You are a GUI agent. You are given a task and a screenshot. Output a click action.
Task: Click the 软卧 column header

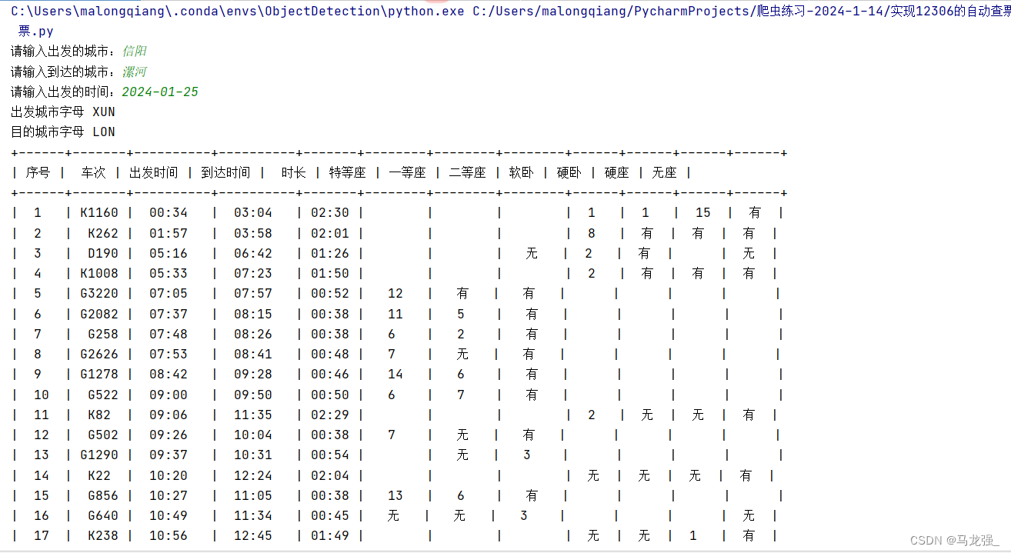pos(521,173)
